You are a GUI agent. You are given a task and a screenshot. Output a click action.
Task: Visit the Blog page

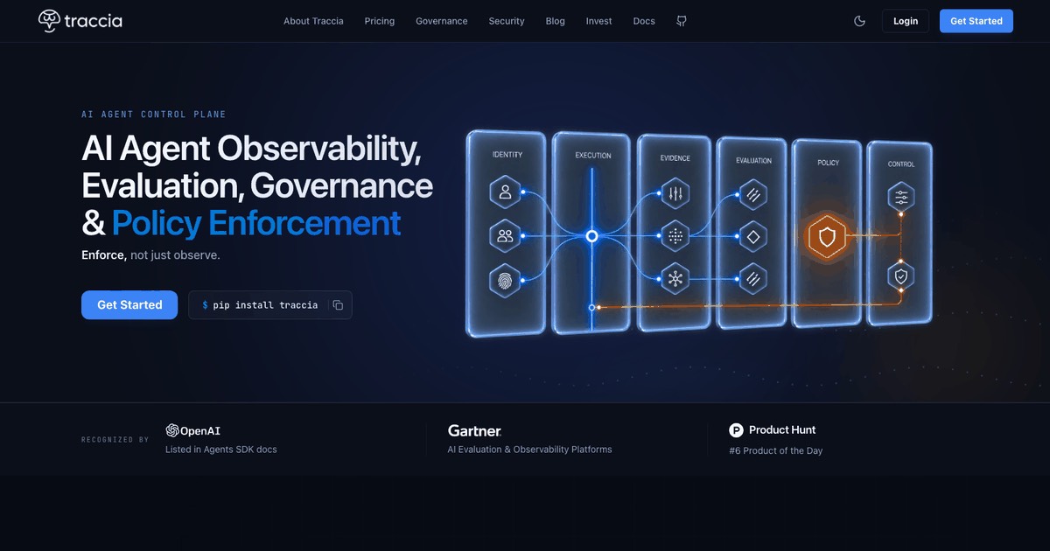point(556,21)
